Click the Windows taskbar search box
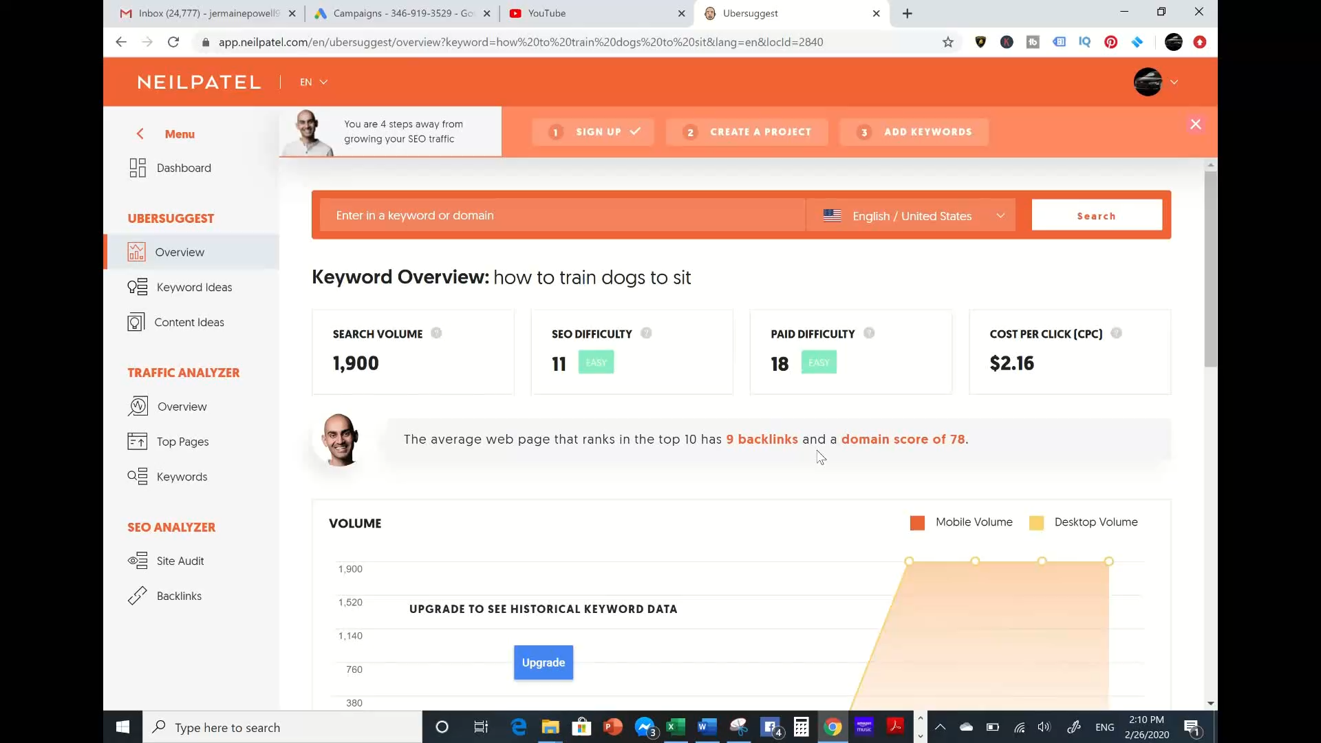1321x743 pixels. tap(282, 727)
